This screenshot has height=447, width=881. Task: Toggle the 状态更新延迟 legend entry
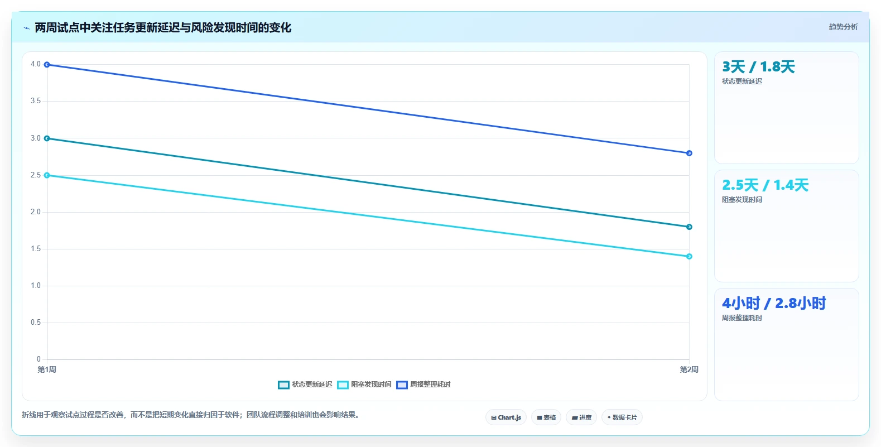(305, 384)
